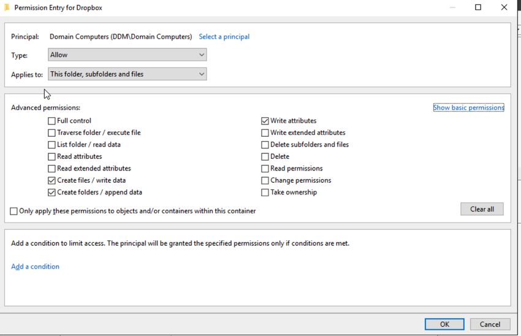The width and height of the screenshot is (521, 336).
Task: Click the 'Add a condition to limit access' description
Action: click(180, 243)
